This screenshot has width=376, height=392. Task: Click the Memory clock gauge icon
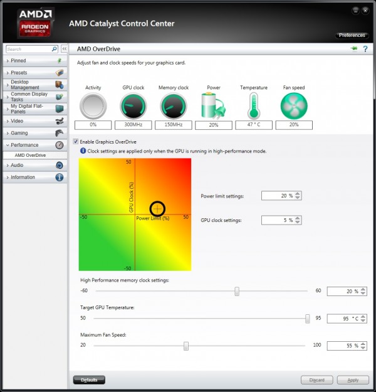point(174,106)
